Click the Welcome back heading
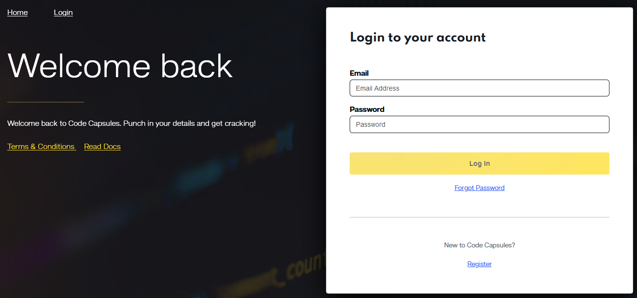637x298 pixels. pos(119,66)
